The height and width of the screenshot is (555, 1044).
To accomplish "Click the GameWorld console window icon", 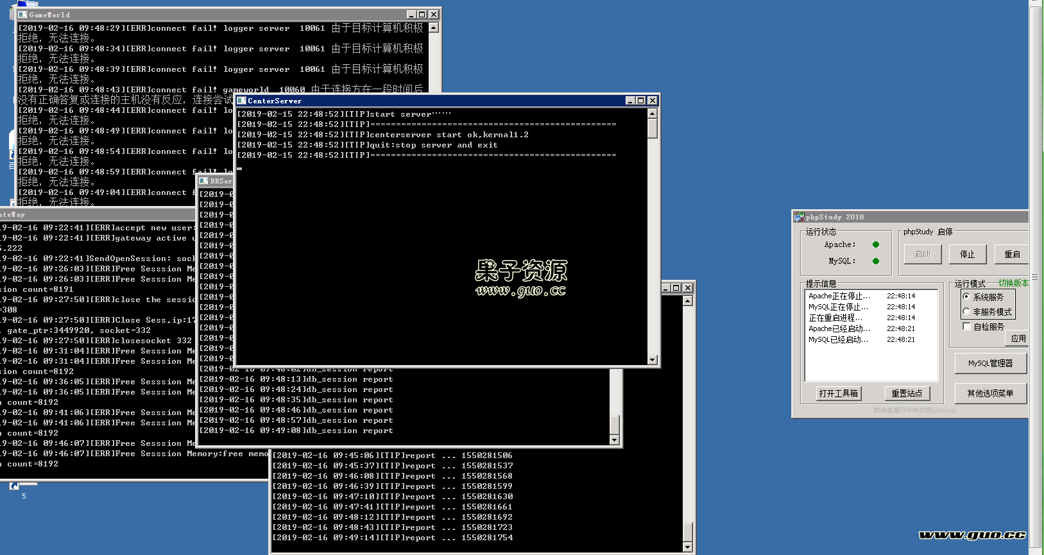I will click(22, 14).
